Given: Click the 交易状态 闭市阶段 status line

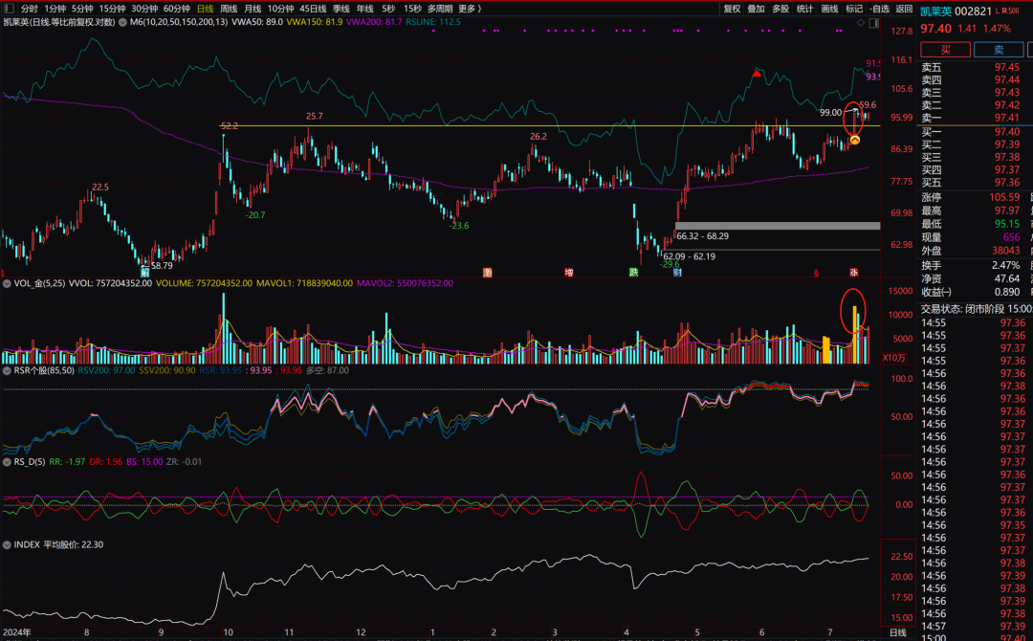Looking at the screenshot, I should coord(977,309).
